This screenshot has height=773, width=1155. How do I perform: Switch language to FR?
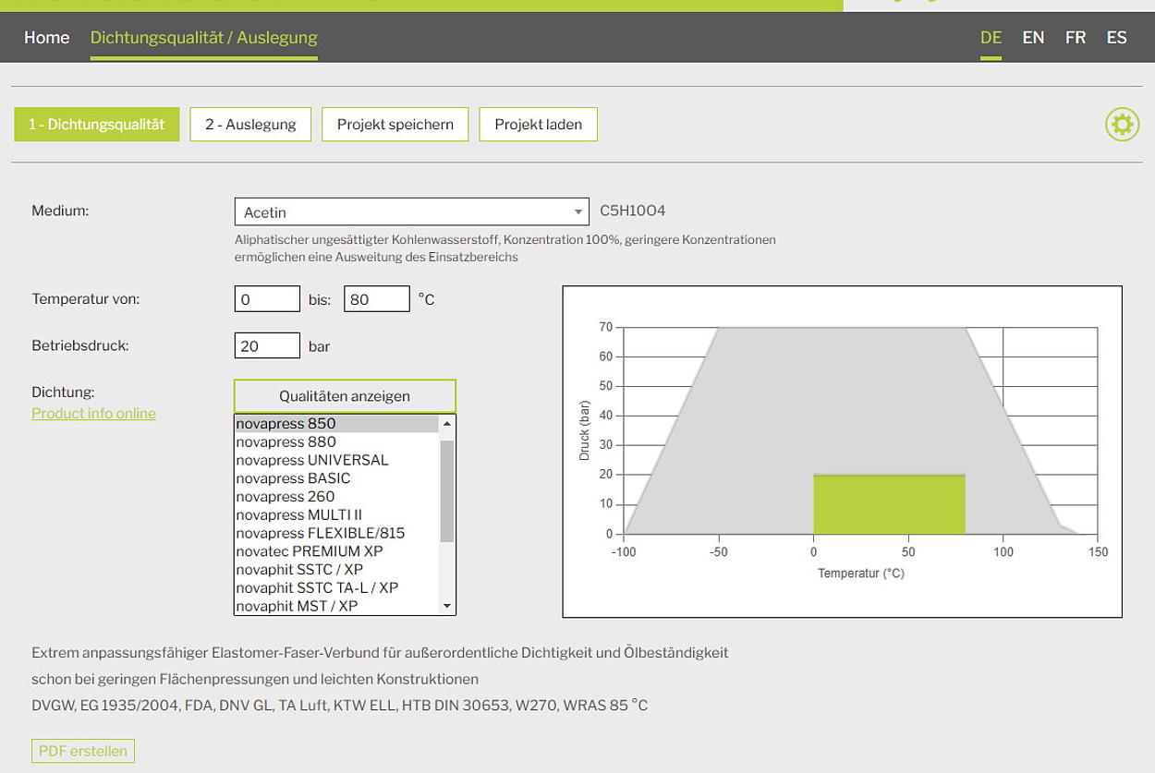point(1076,38)
